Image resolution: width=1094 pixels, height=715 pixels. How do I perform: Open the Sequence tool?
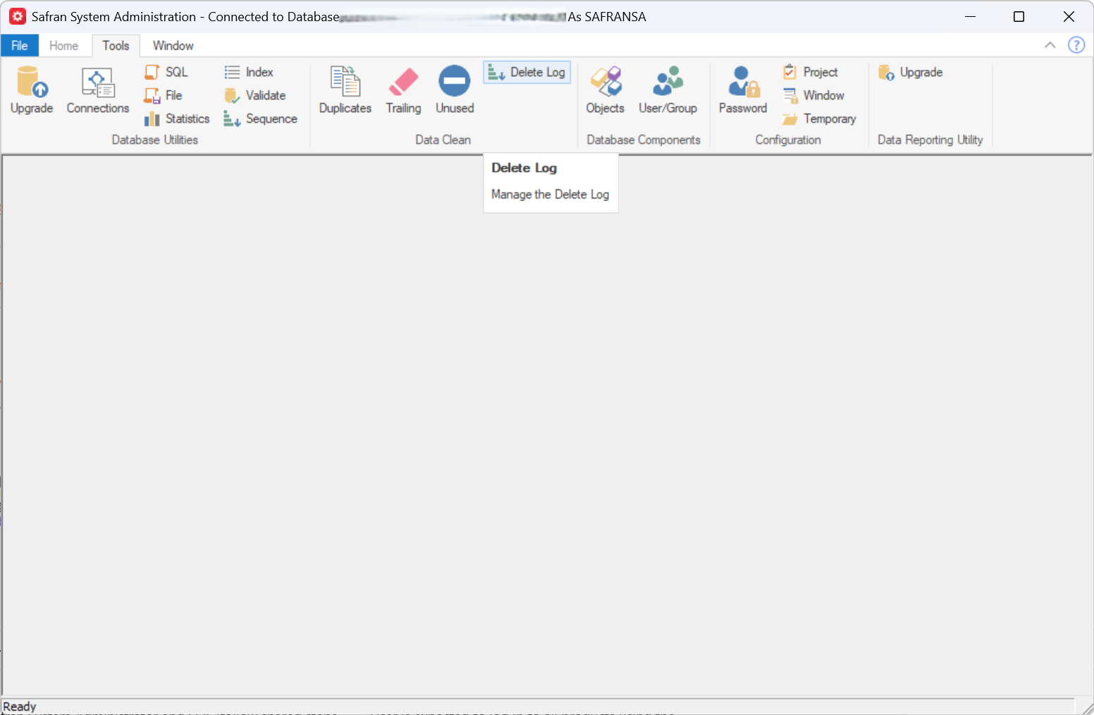click(260, 118)
